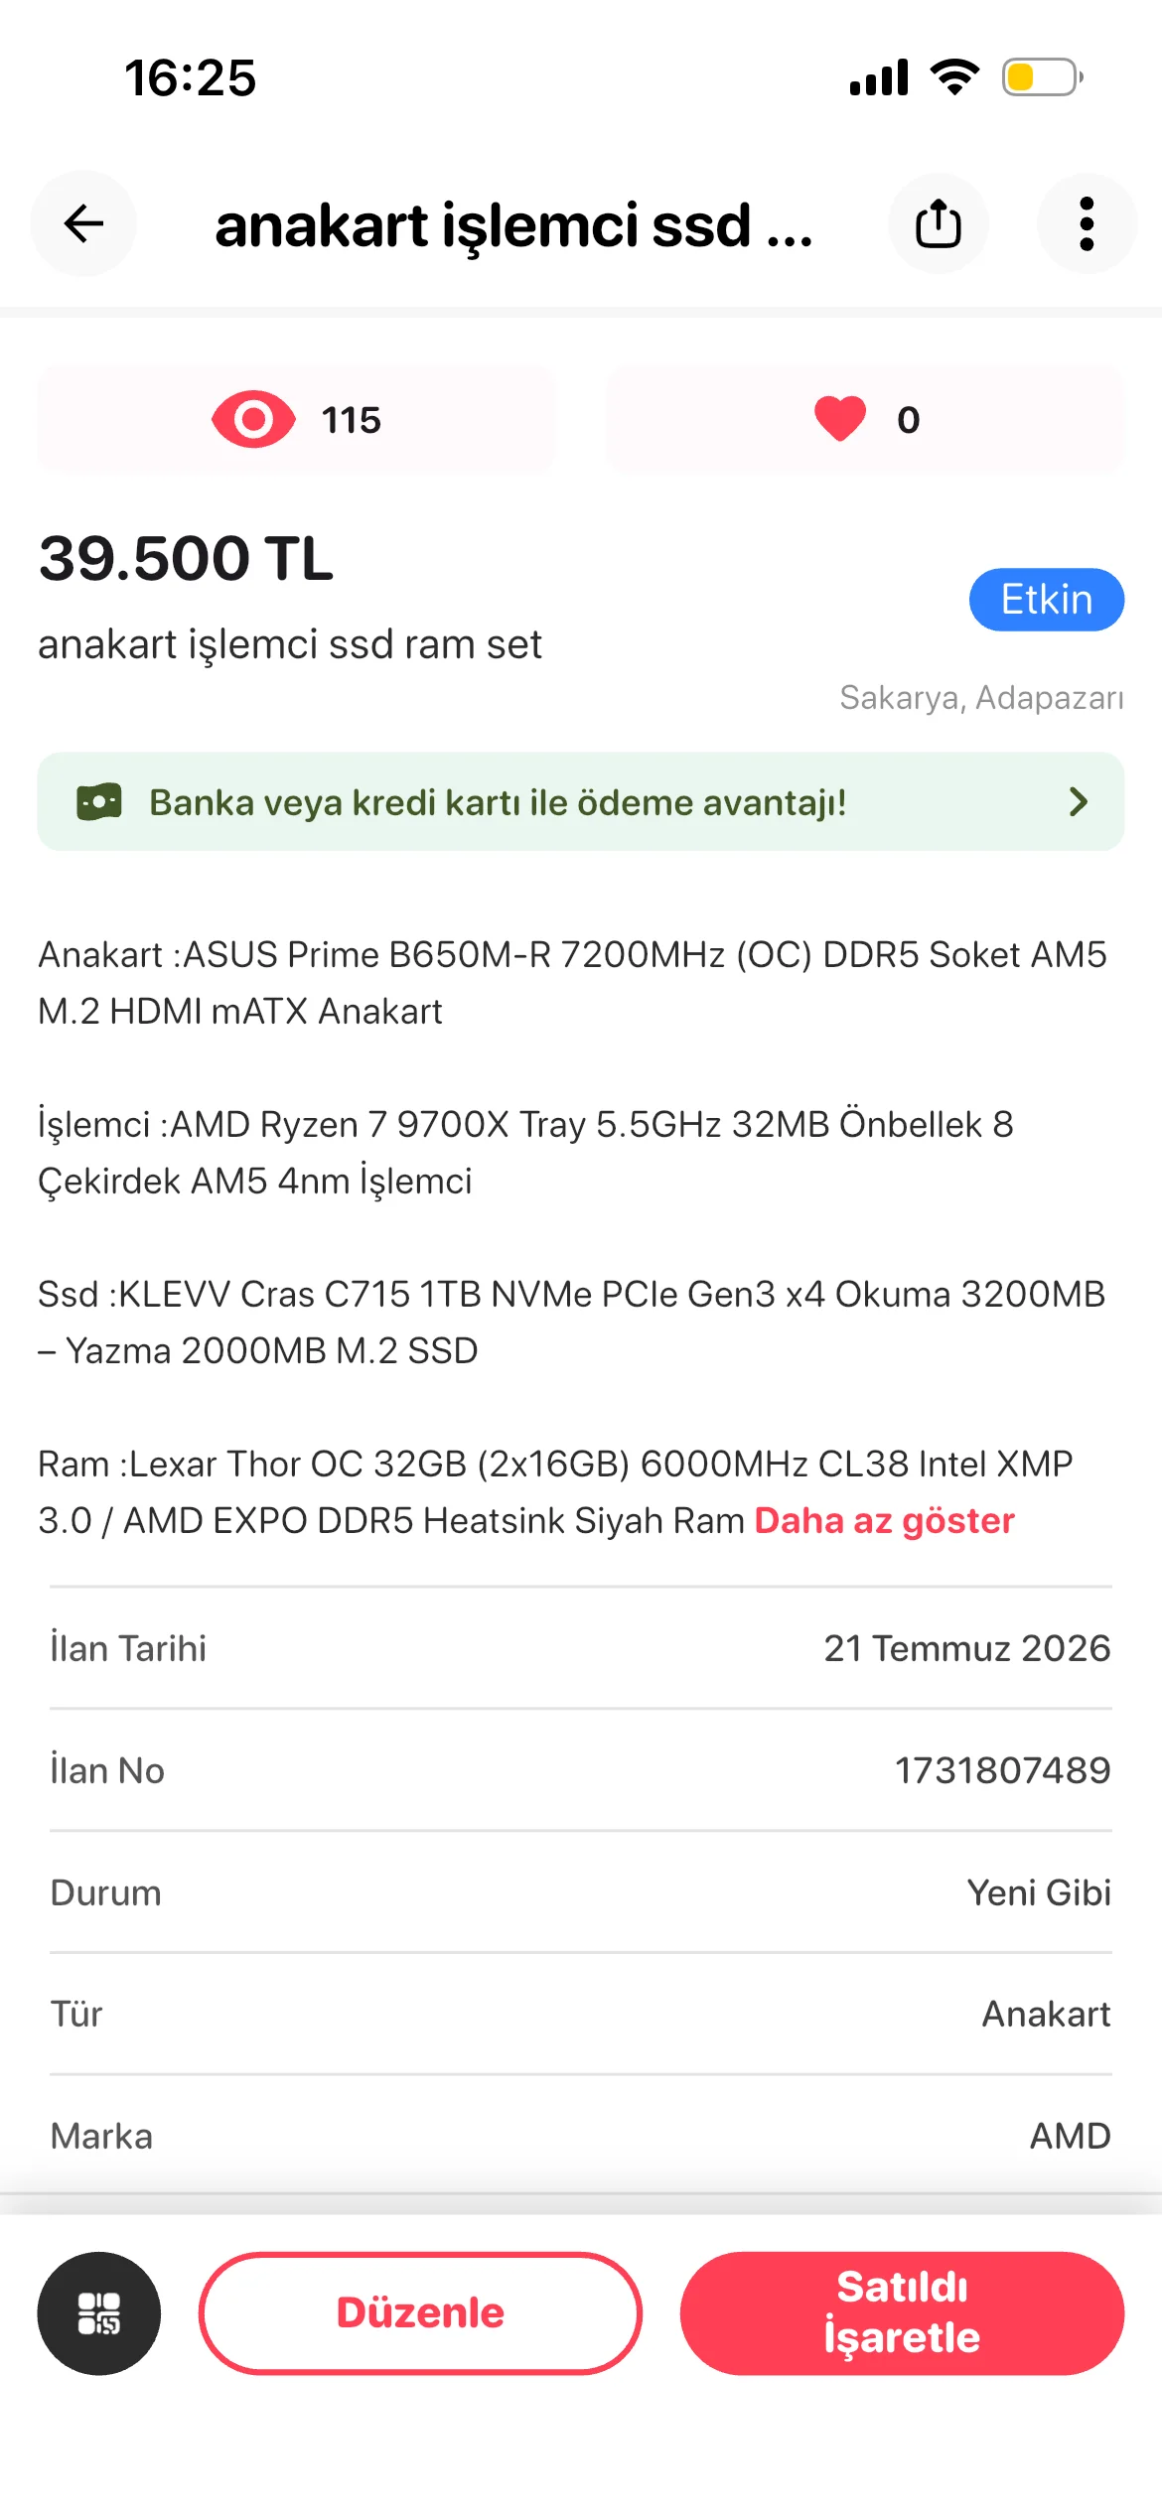This screenshot has height=2514, width=1162.
Task: Tap the truncated listing title in header
Action: 513,225
